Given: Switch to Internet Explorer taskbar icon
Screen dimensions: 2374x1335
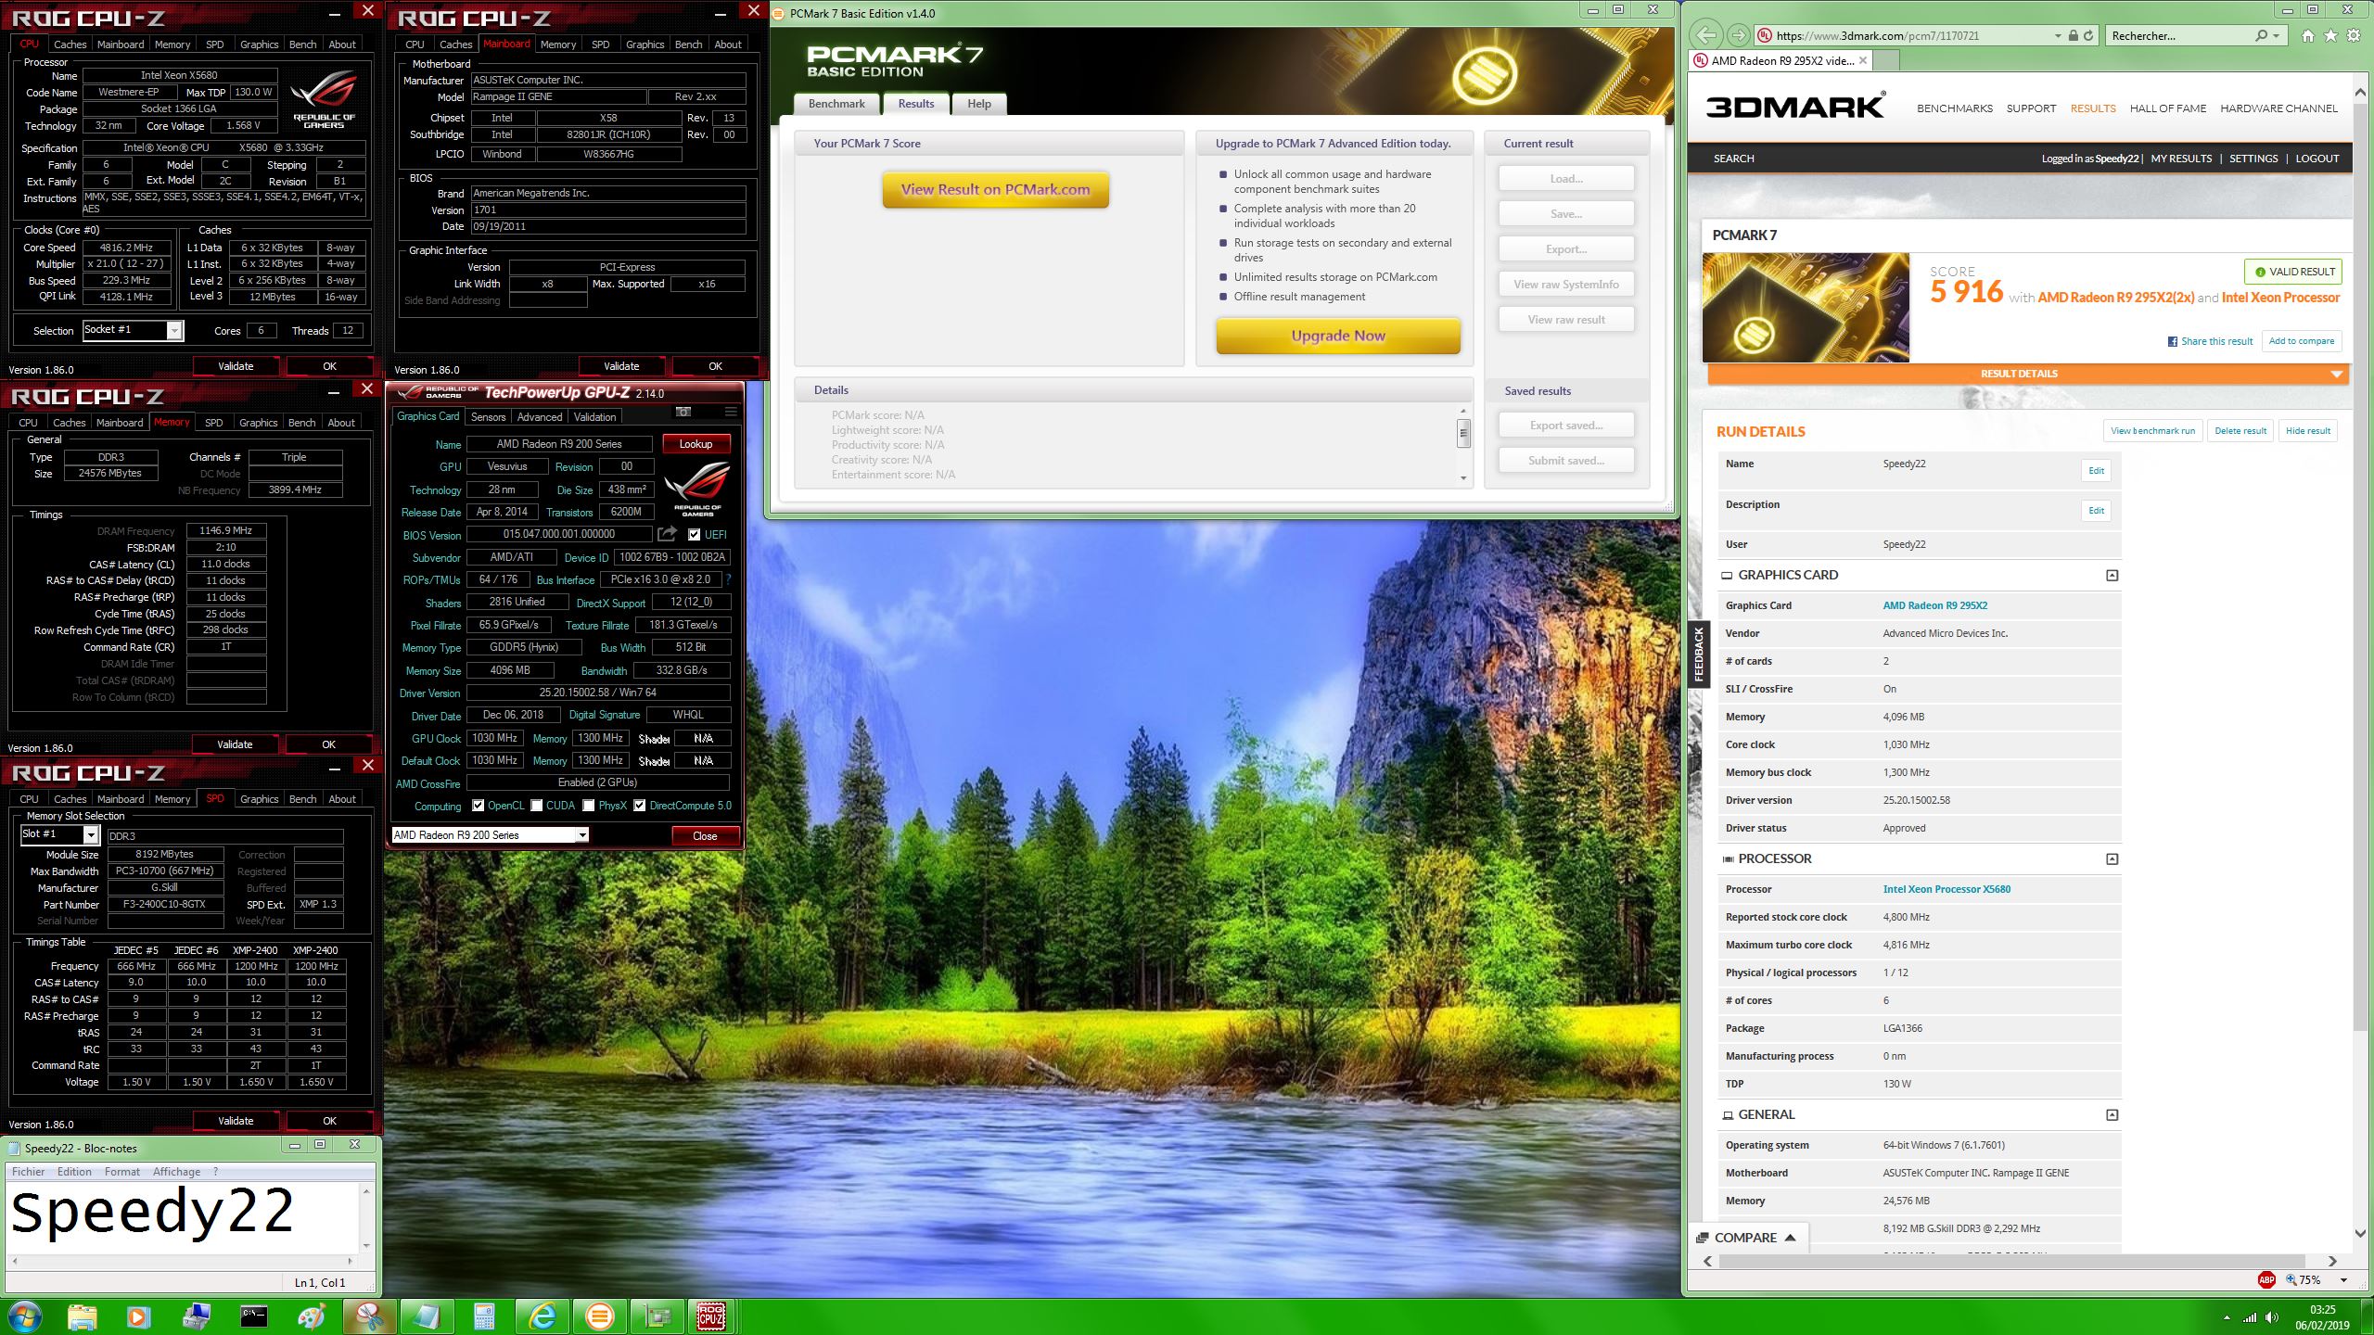Looking at the screenshot, I should coord(542,1316).
